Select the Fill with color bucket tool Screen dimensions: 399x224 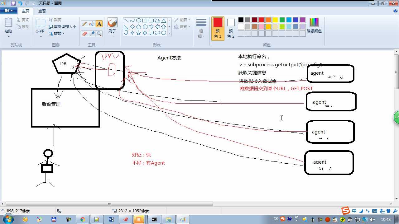click(92, 24)
